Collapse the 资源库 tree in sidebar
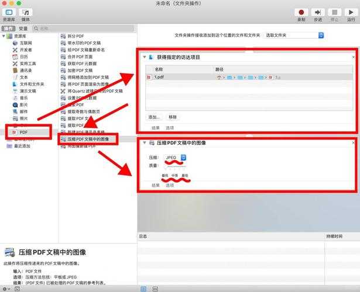Screen dimensions: 360x292 [x=4, y=36]
